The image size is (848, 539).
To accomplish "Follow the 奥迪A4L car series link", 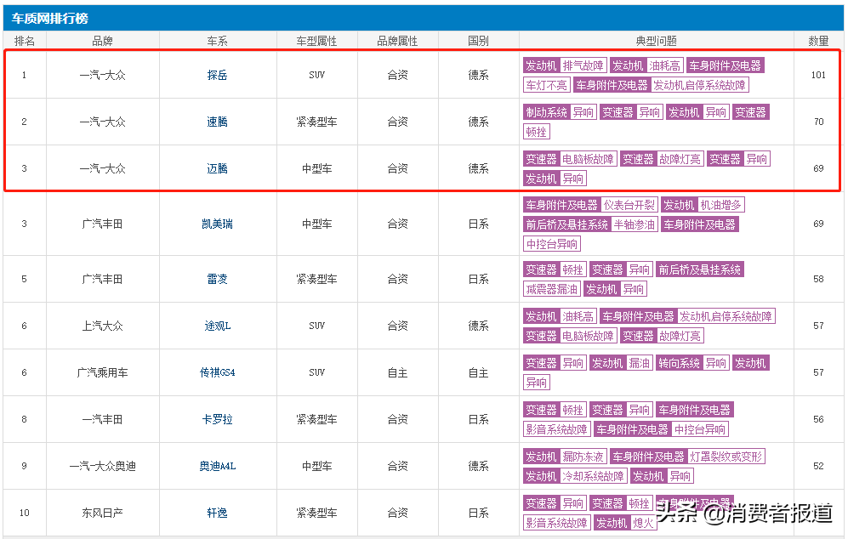I will click(217, 466).
